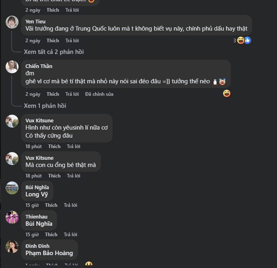277x268 pixels.
Task: Open tagged name Long Vỹ
Action: point(37,194)
